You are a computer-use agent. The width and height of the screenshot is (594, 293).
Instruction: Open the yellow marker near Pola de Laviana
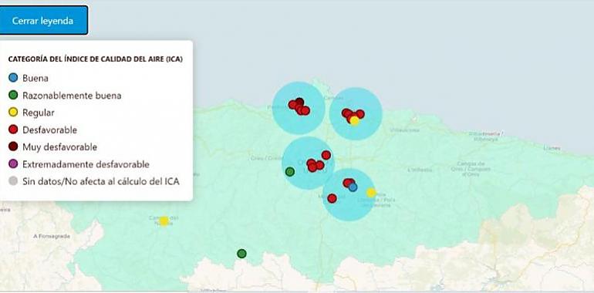(x=371, y=193)
